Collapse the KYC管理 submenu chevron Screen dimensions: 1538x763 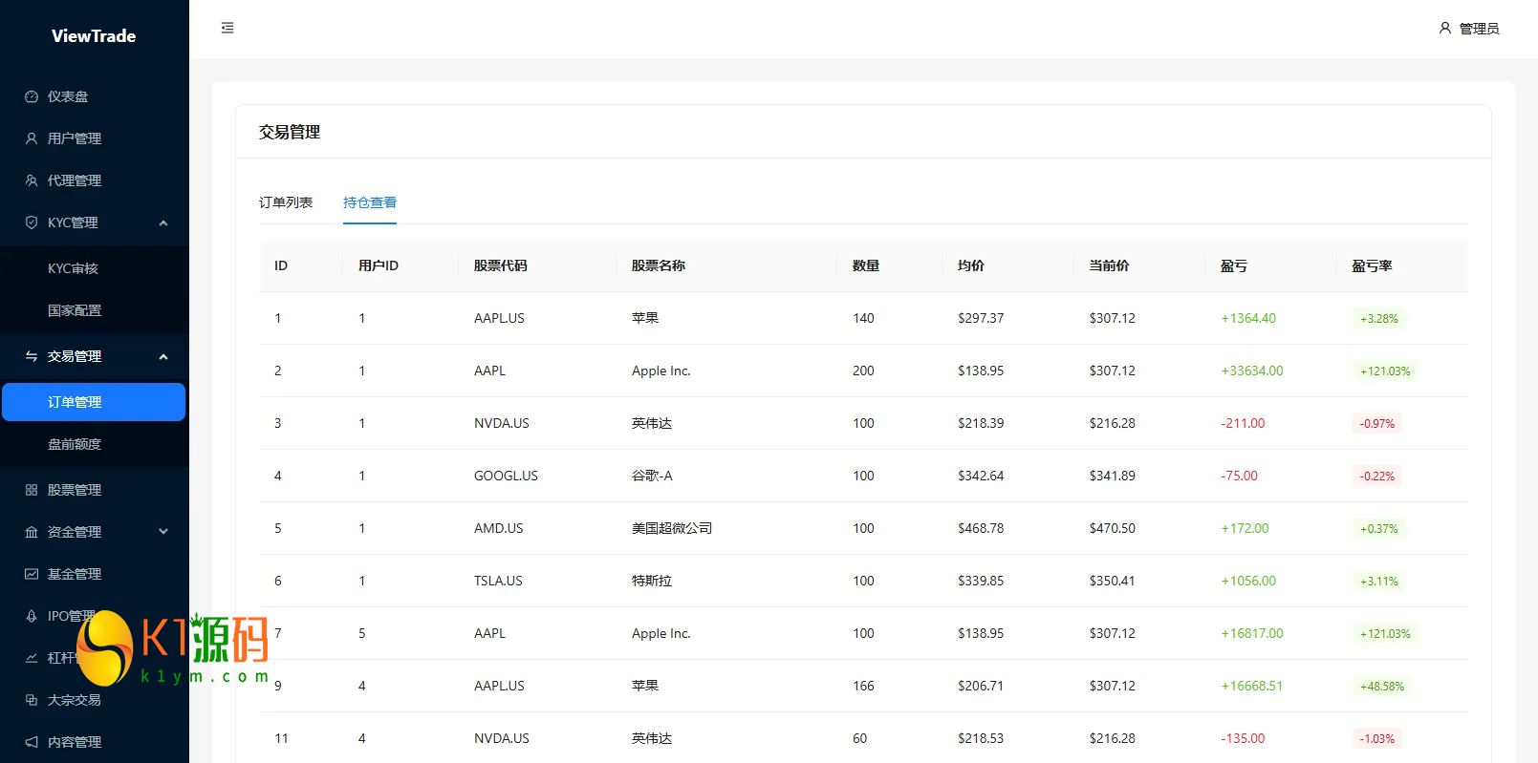coord(163,223)
